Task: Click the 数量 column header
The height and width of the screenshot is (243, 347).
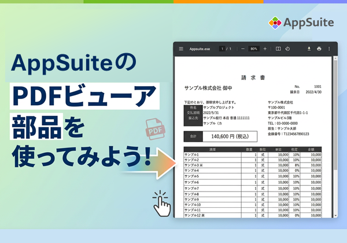Action: point(249,149)
